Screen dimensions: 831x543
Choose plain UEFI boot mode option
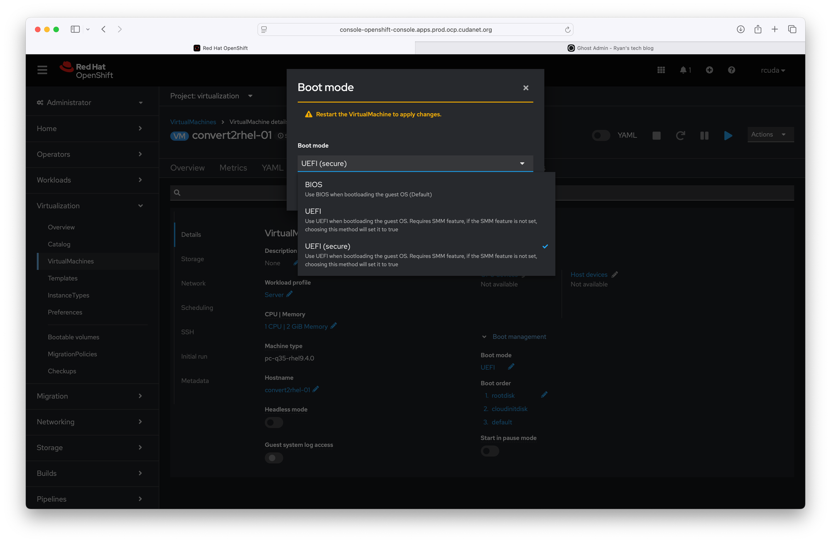(426, 220)
